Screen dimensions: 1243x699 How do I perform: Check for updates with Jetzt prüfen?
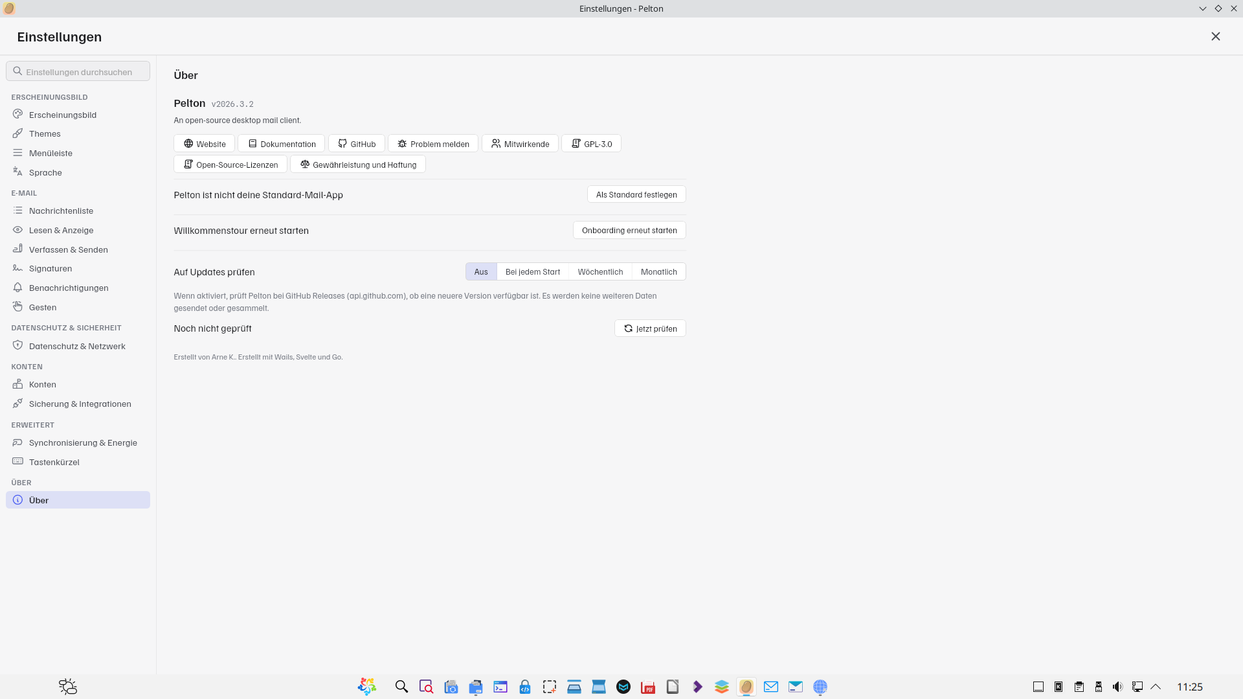[650, 328]
